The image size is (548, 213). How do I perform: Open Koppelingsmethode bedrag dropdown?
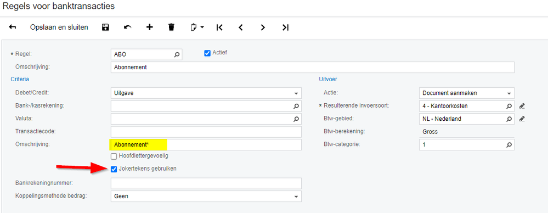(206, 197)
